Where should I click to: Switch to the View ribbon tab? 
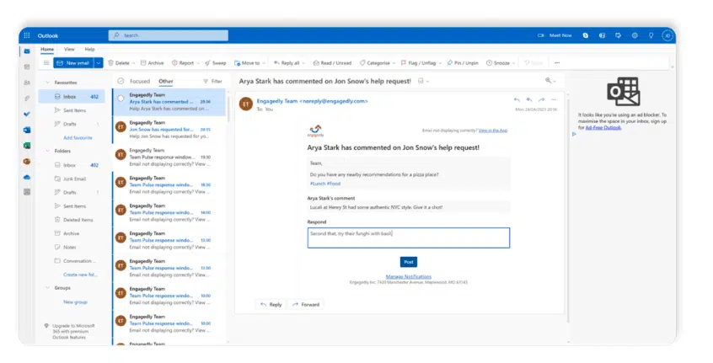coord(69,49)
